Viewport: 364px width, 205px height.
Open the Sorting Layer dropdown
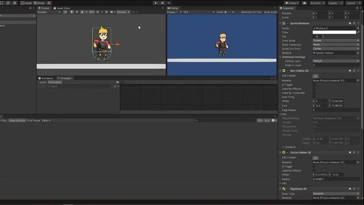tap(336, 61)
